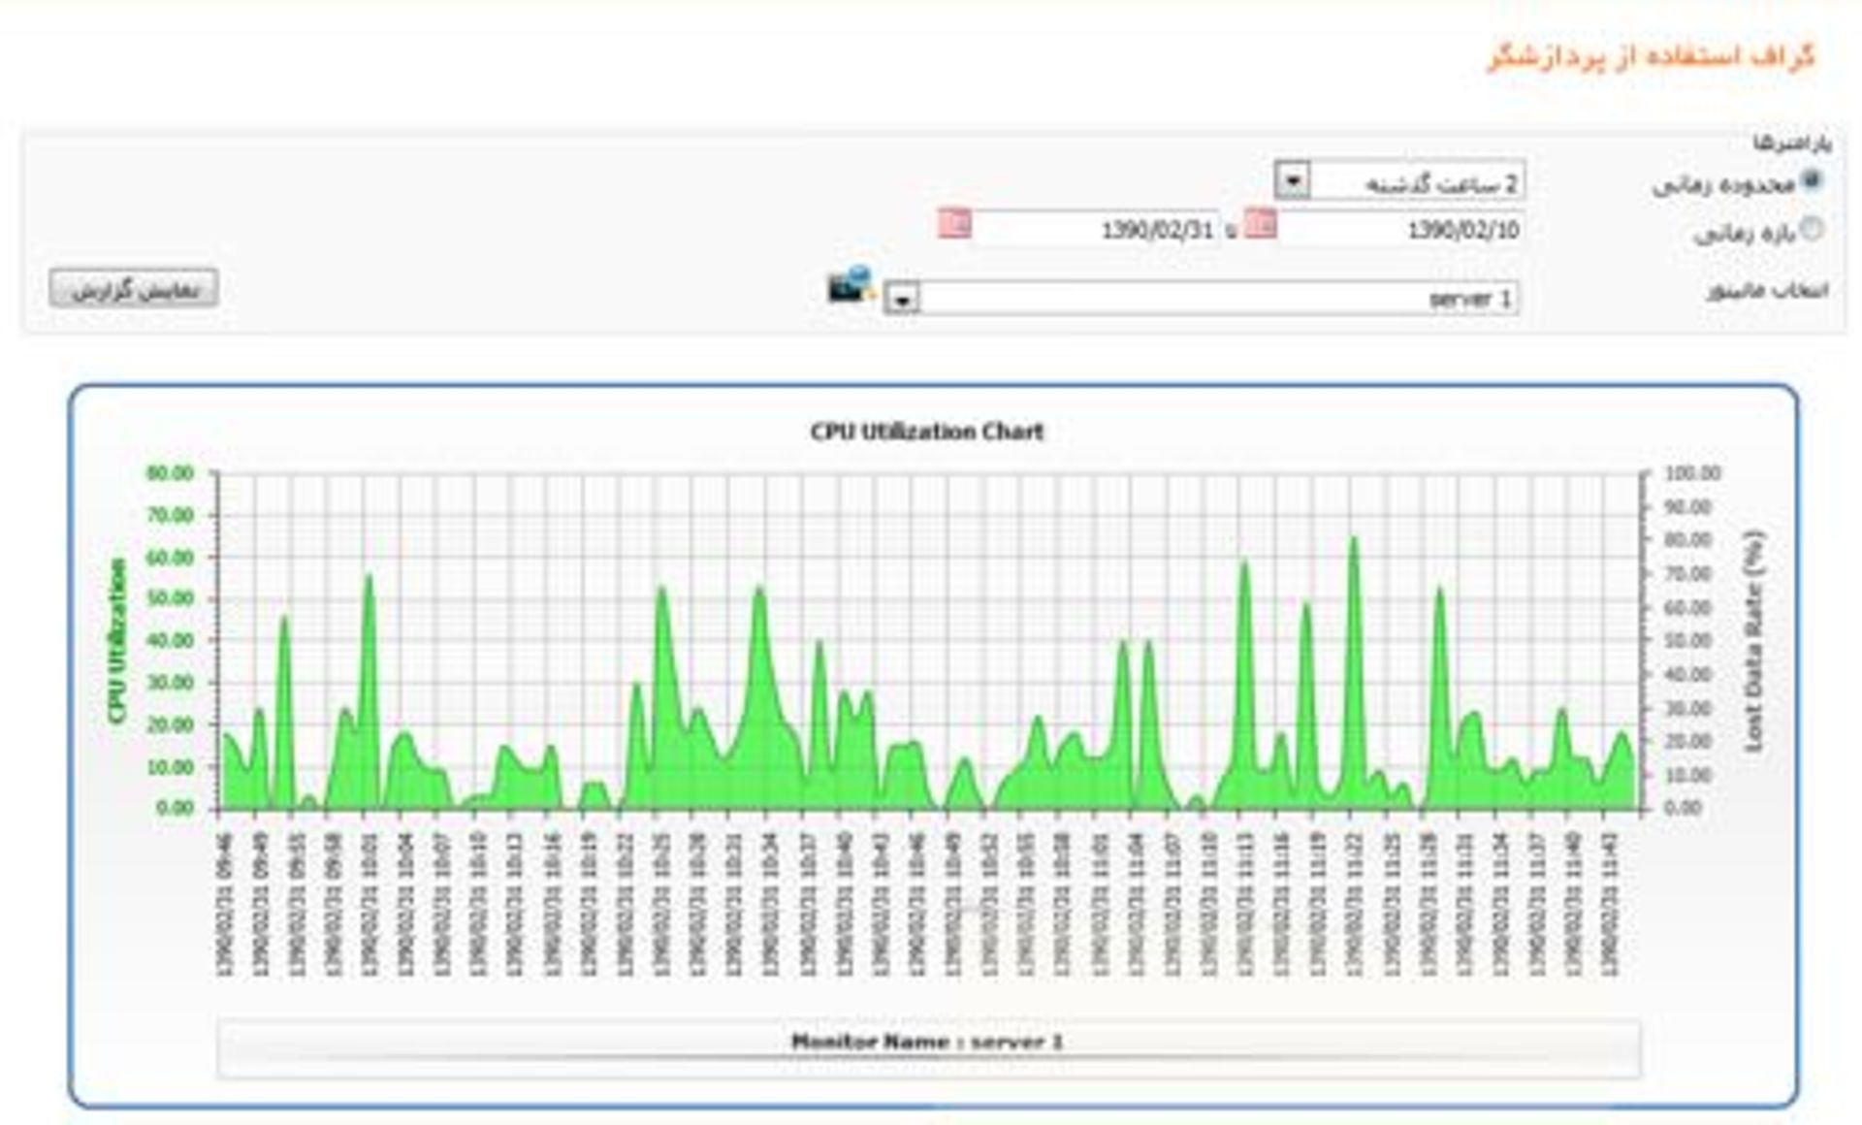Click the CPU Utilization Chart title
Image resolution: width=1862 pixels, height=1125 pixels.
(x=926, y=432)
